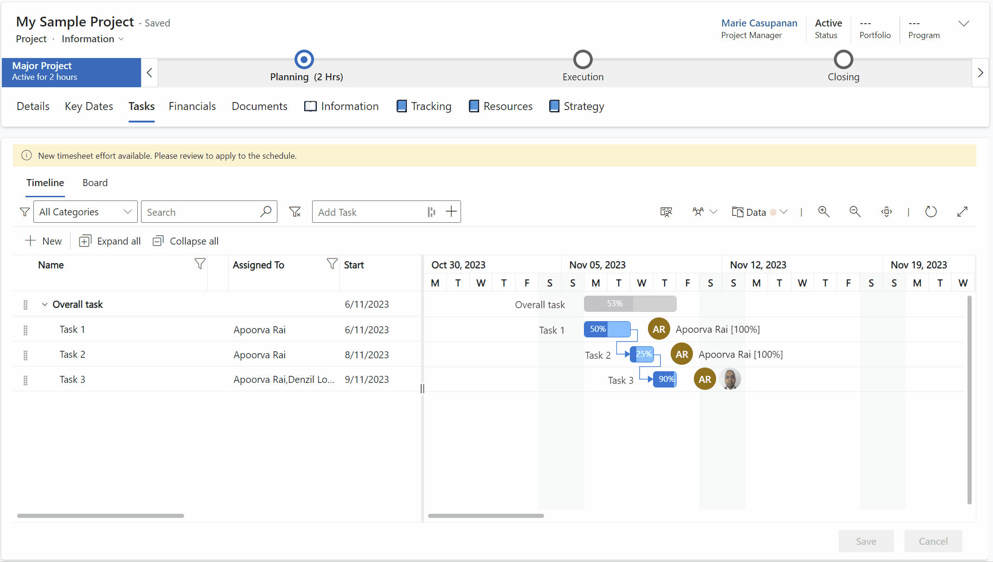Image resolution: width=993 pixels, height=562 pixels.
Task: Switch to the Financials tab
Action: pos(192,106)
